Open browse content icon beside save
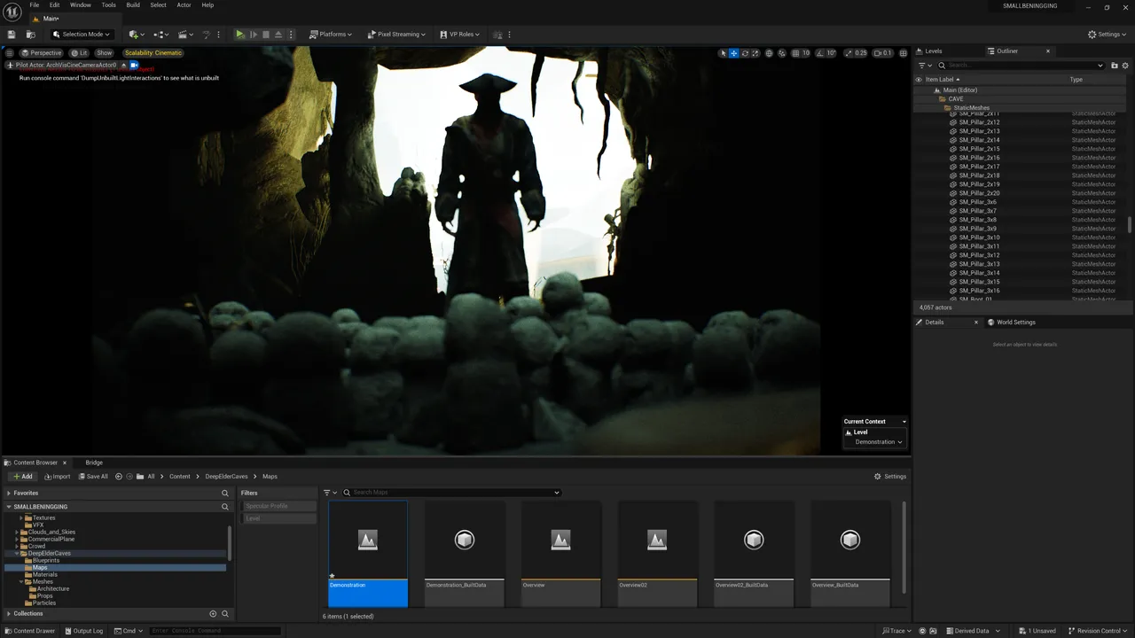1135x638 pixels. pyautogui.click(x=31, y=35)
